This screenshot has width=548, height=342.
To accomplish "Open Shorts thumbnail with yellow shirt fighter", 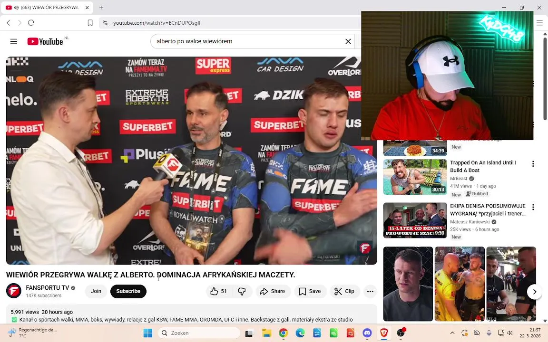I will [460, 284].
